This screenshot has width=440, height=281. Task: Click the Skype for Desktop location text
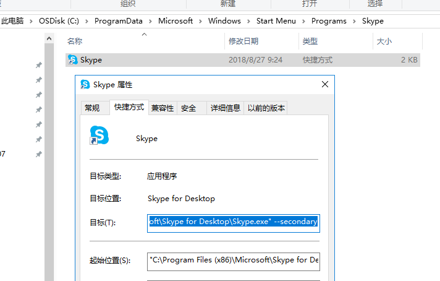[181, 199]
